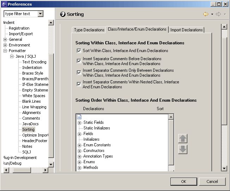Switch to the Type Declarations tab

tap(89, 30)
